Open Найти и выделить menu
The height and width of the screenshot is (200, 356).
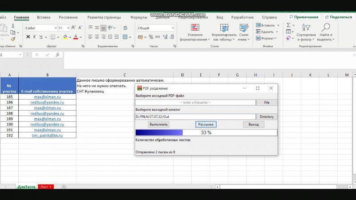coord(326,32)
